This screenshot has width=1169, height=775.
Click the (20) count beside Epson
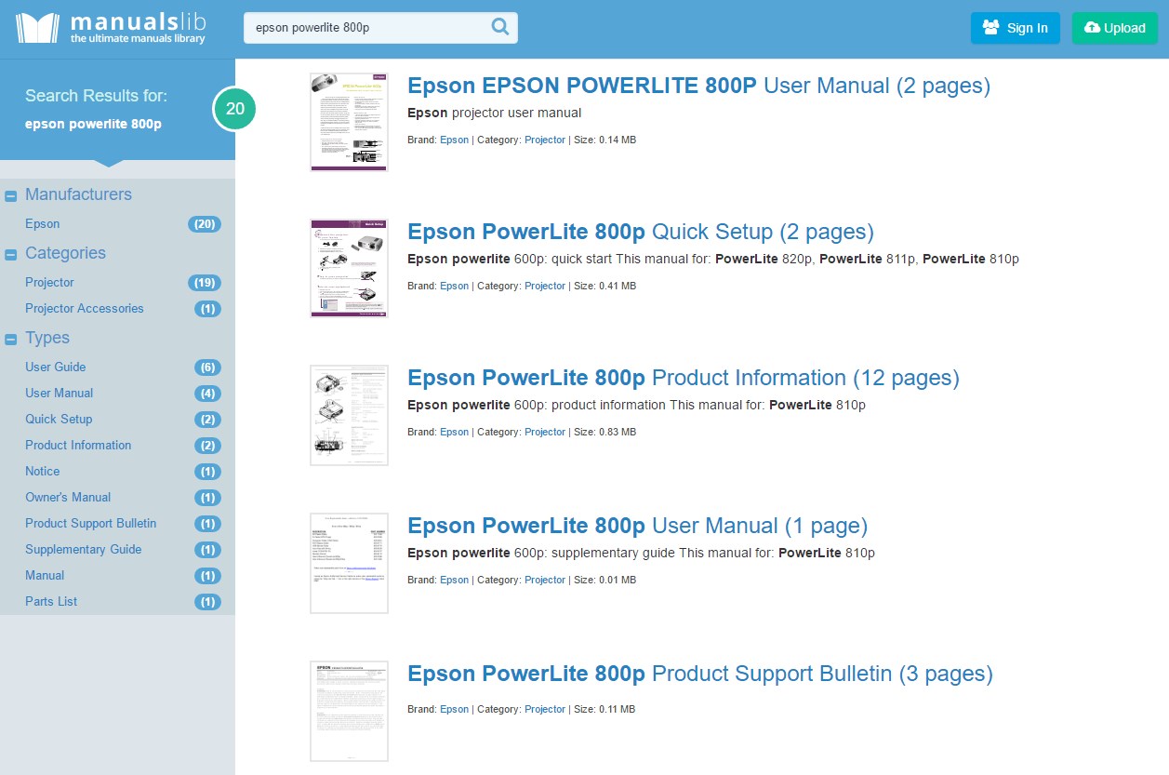coord(205,224)
